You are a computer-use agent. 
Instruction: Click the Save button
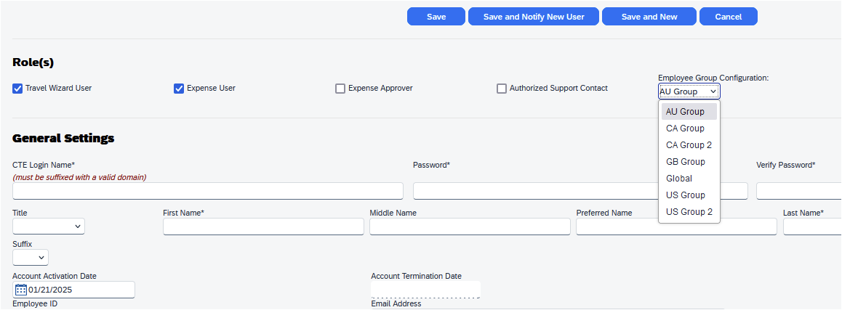pos(436,17)
